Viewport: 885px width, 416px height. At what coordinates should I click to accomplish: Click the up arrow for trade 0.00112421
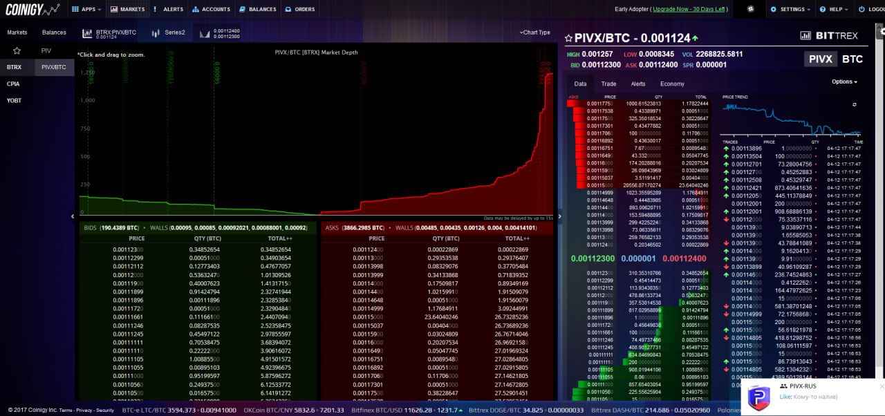pos(726,187)
